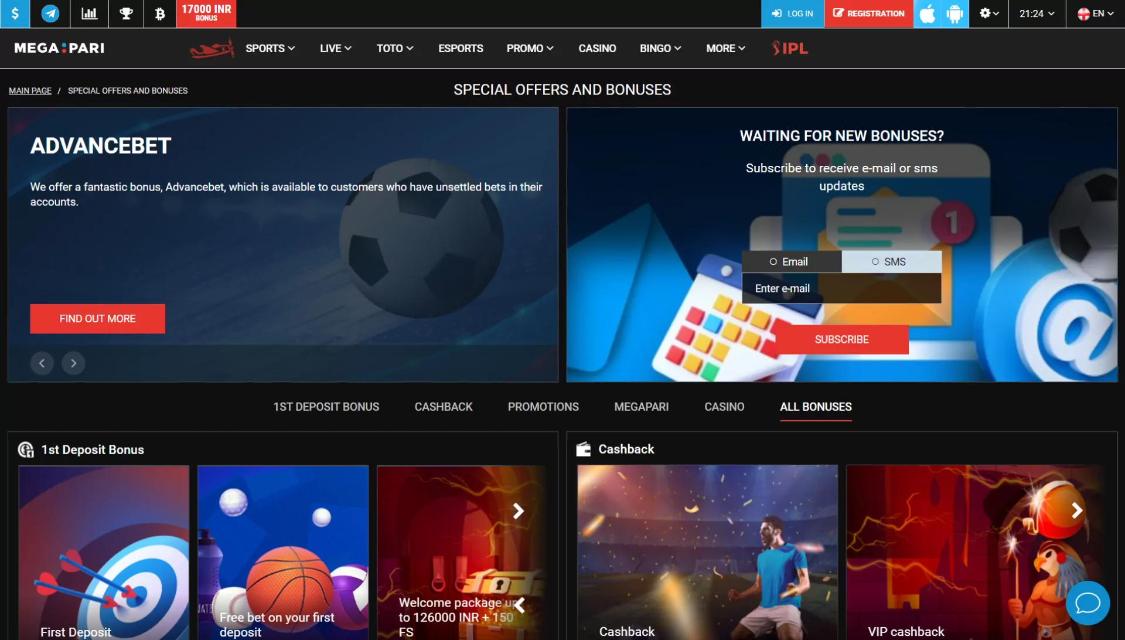Open the Bitcoin payments icon

pyautogui.click(x=159, y=13)
